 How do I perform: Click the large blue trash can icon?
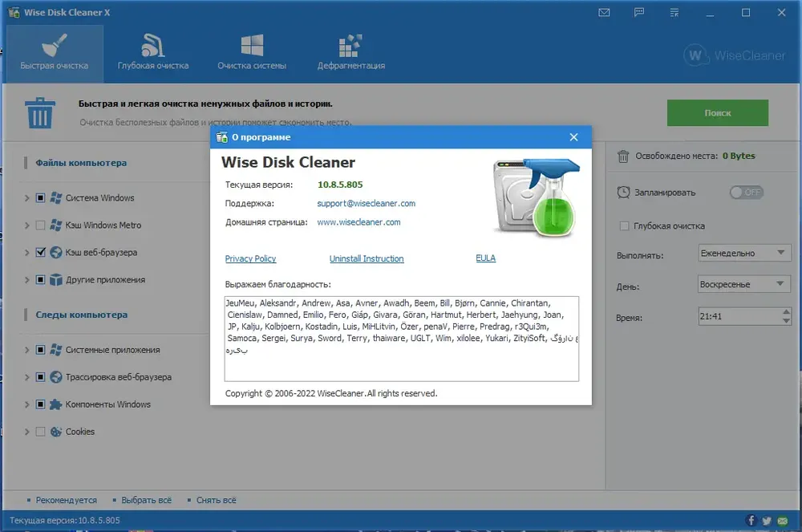point(39,113)
